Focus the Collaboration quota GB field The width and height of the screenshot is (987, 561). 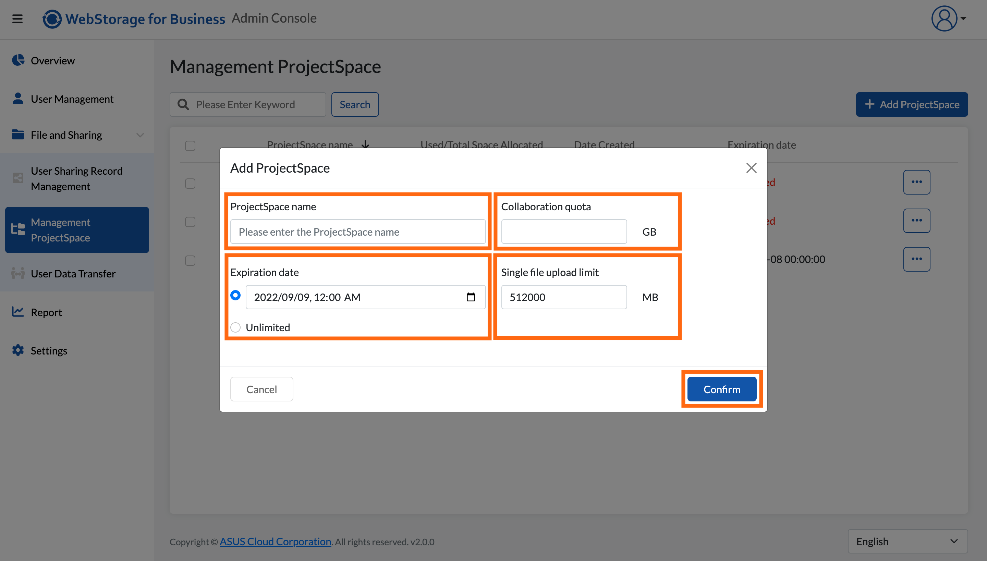(564, 232)
